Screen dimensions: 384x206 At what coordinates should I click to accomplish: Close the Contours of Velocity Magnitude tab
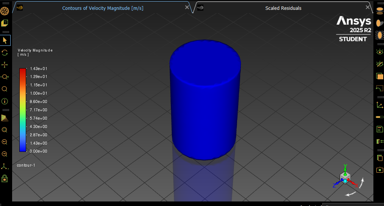[187, 7]
